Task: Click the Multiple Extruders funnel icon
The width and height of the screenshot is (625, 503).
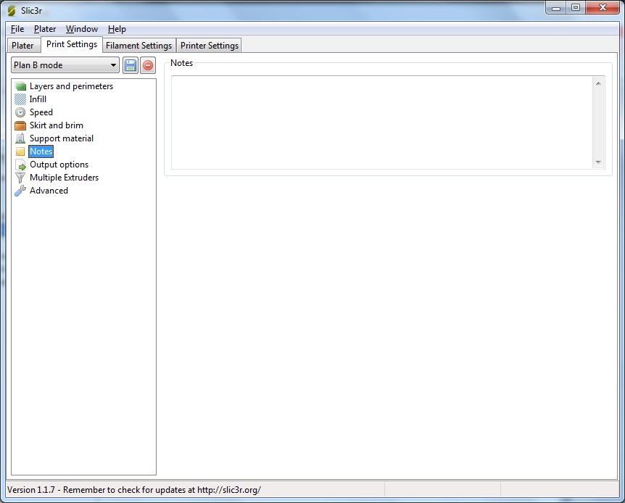Action: (x=20, y=178)
